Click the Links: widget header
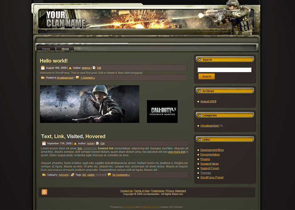This screenshot has width=295, height=210. 225,139
